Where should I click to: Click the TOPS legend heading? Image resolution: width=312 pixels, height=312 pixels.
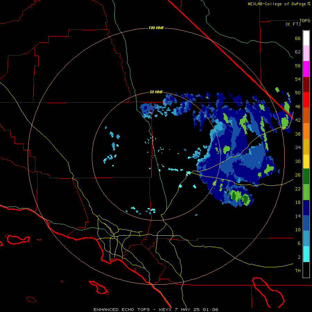pyautogui.click(x=305, y=20)
